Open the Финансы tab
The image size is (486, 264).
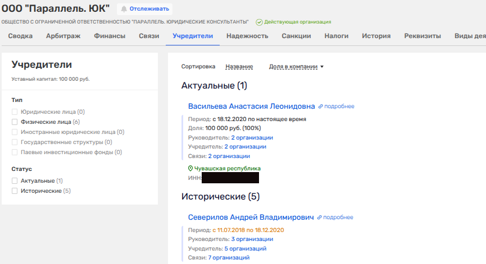click(110, 36)
